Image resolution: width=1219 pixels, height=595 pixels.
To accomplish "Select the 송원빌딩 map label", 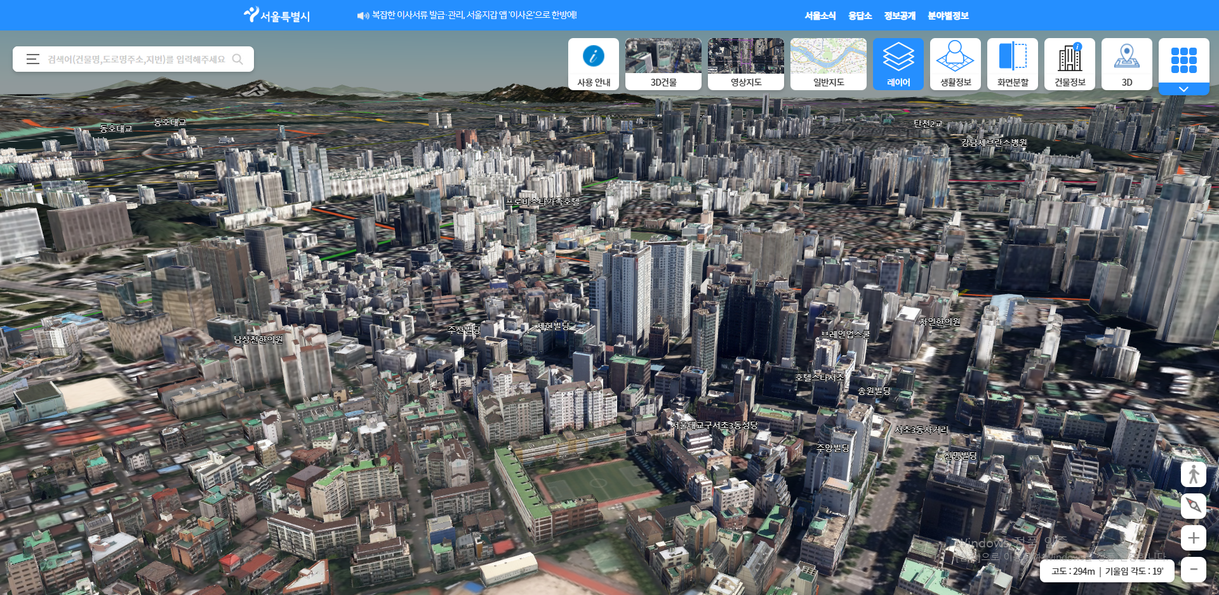I will pos(874,391).
